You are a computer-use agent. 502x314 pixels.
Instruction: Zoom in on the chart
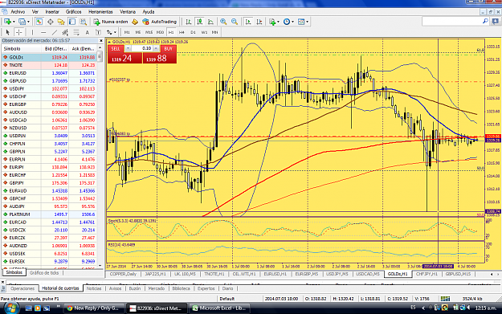223,22
